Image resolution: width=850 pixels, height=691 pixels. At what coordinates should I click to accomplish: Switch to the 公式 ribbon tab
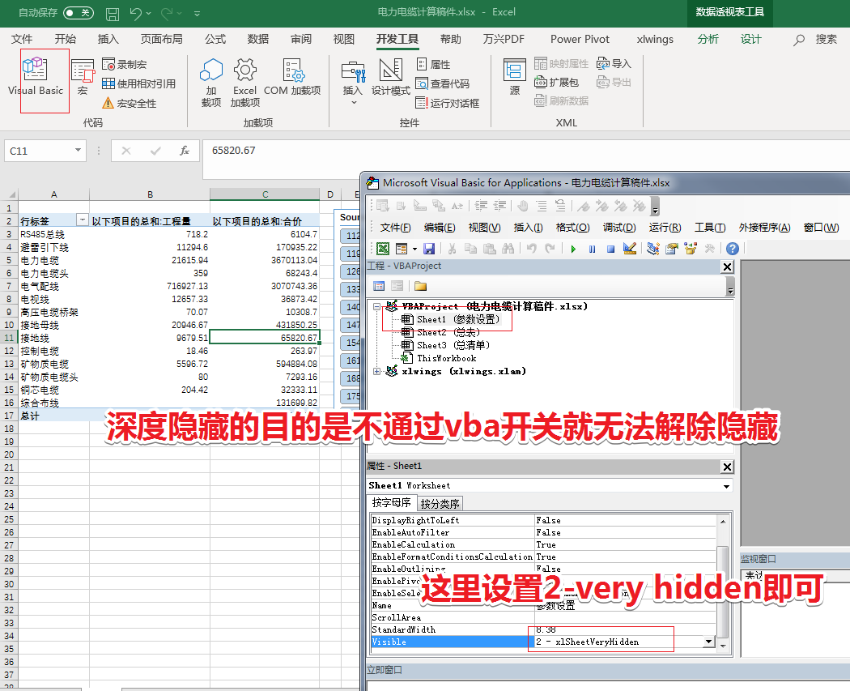point(215,39)
